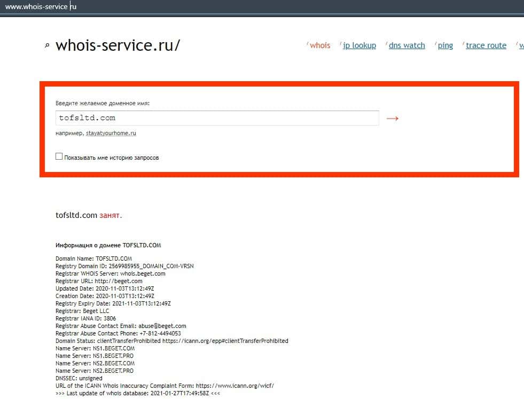The image size is (524, 399).
Task: Click the 'tofsltd.com занят.' result line
Action: click(89, 215)
